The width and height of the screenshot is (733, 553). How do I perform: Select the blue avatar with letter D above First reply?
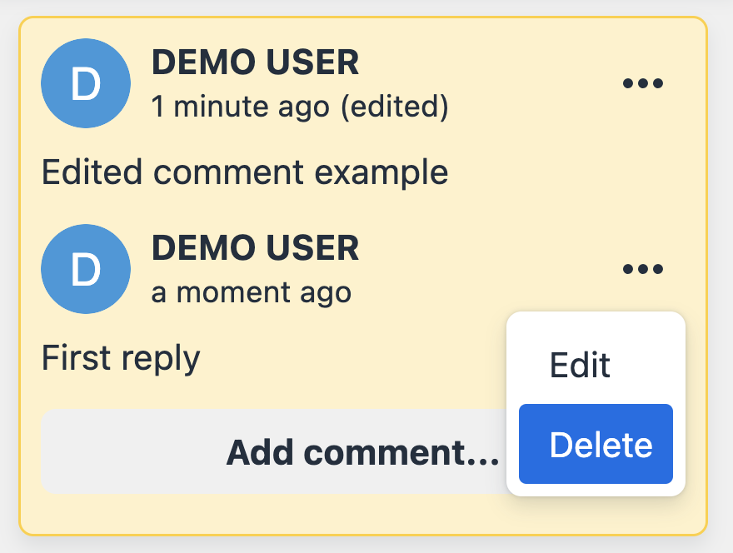(85, 269)
